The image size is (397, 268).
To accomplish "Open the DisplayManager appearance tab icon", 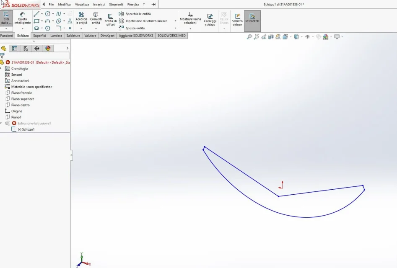I will click(48, 48).
